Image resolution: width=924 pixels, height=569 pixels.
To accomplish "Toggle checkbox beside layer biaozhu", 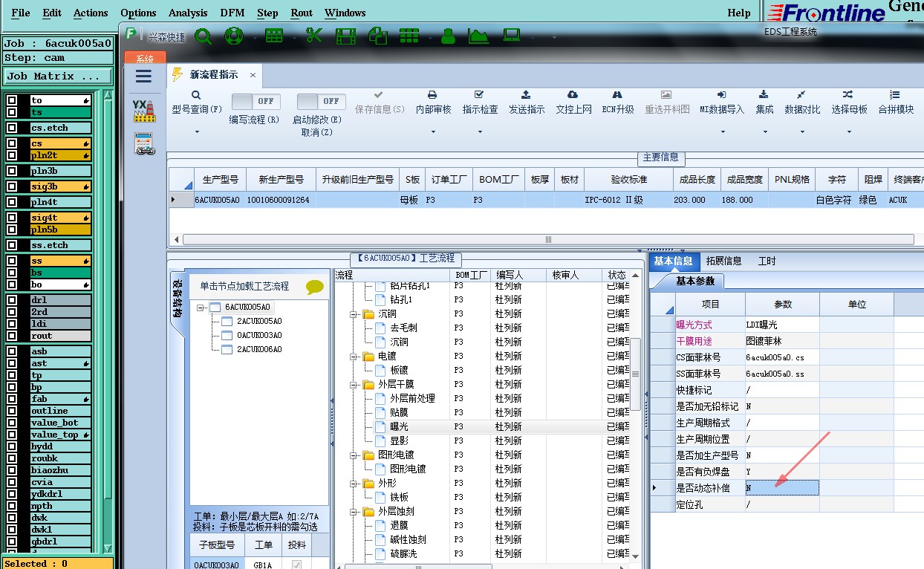I will click(12, 470).
